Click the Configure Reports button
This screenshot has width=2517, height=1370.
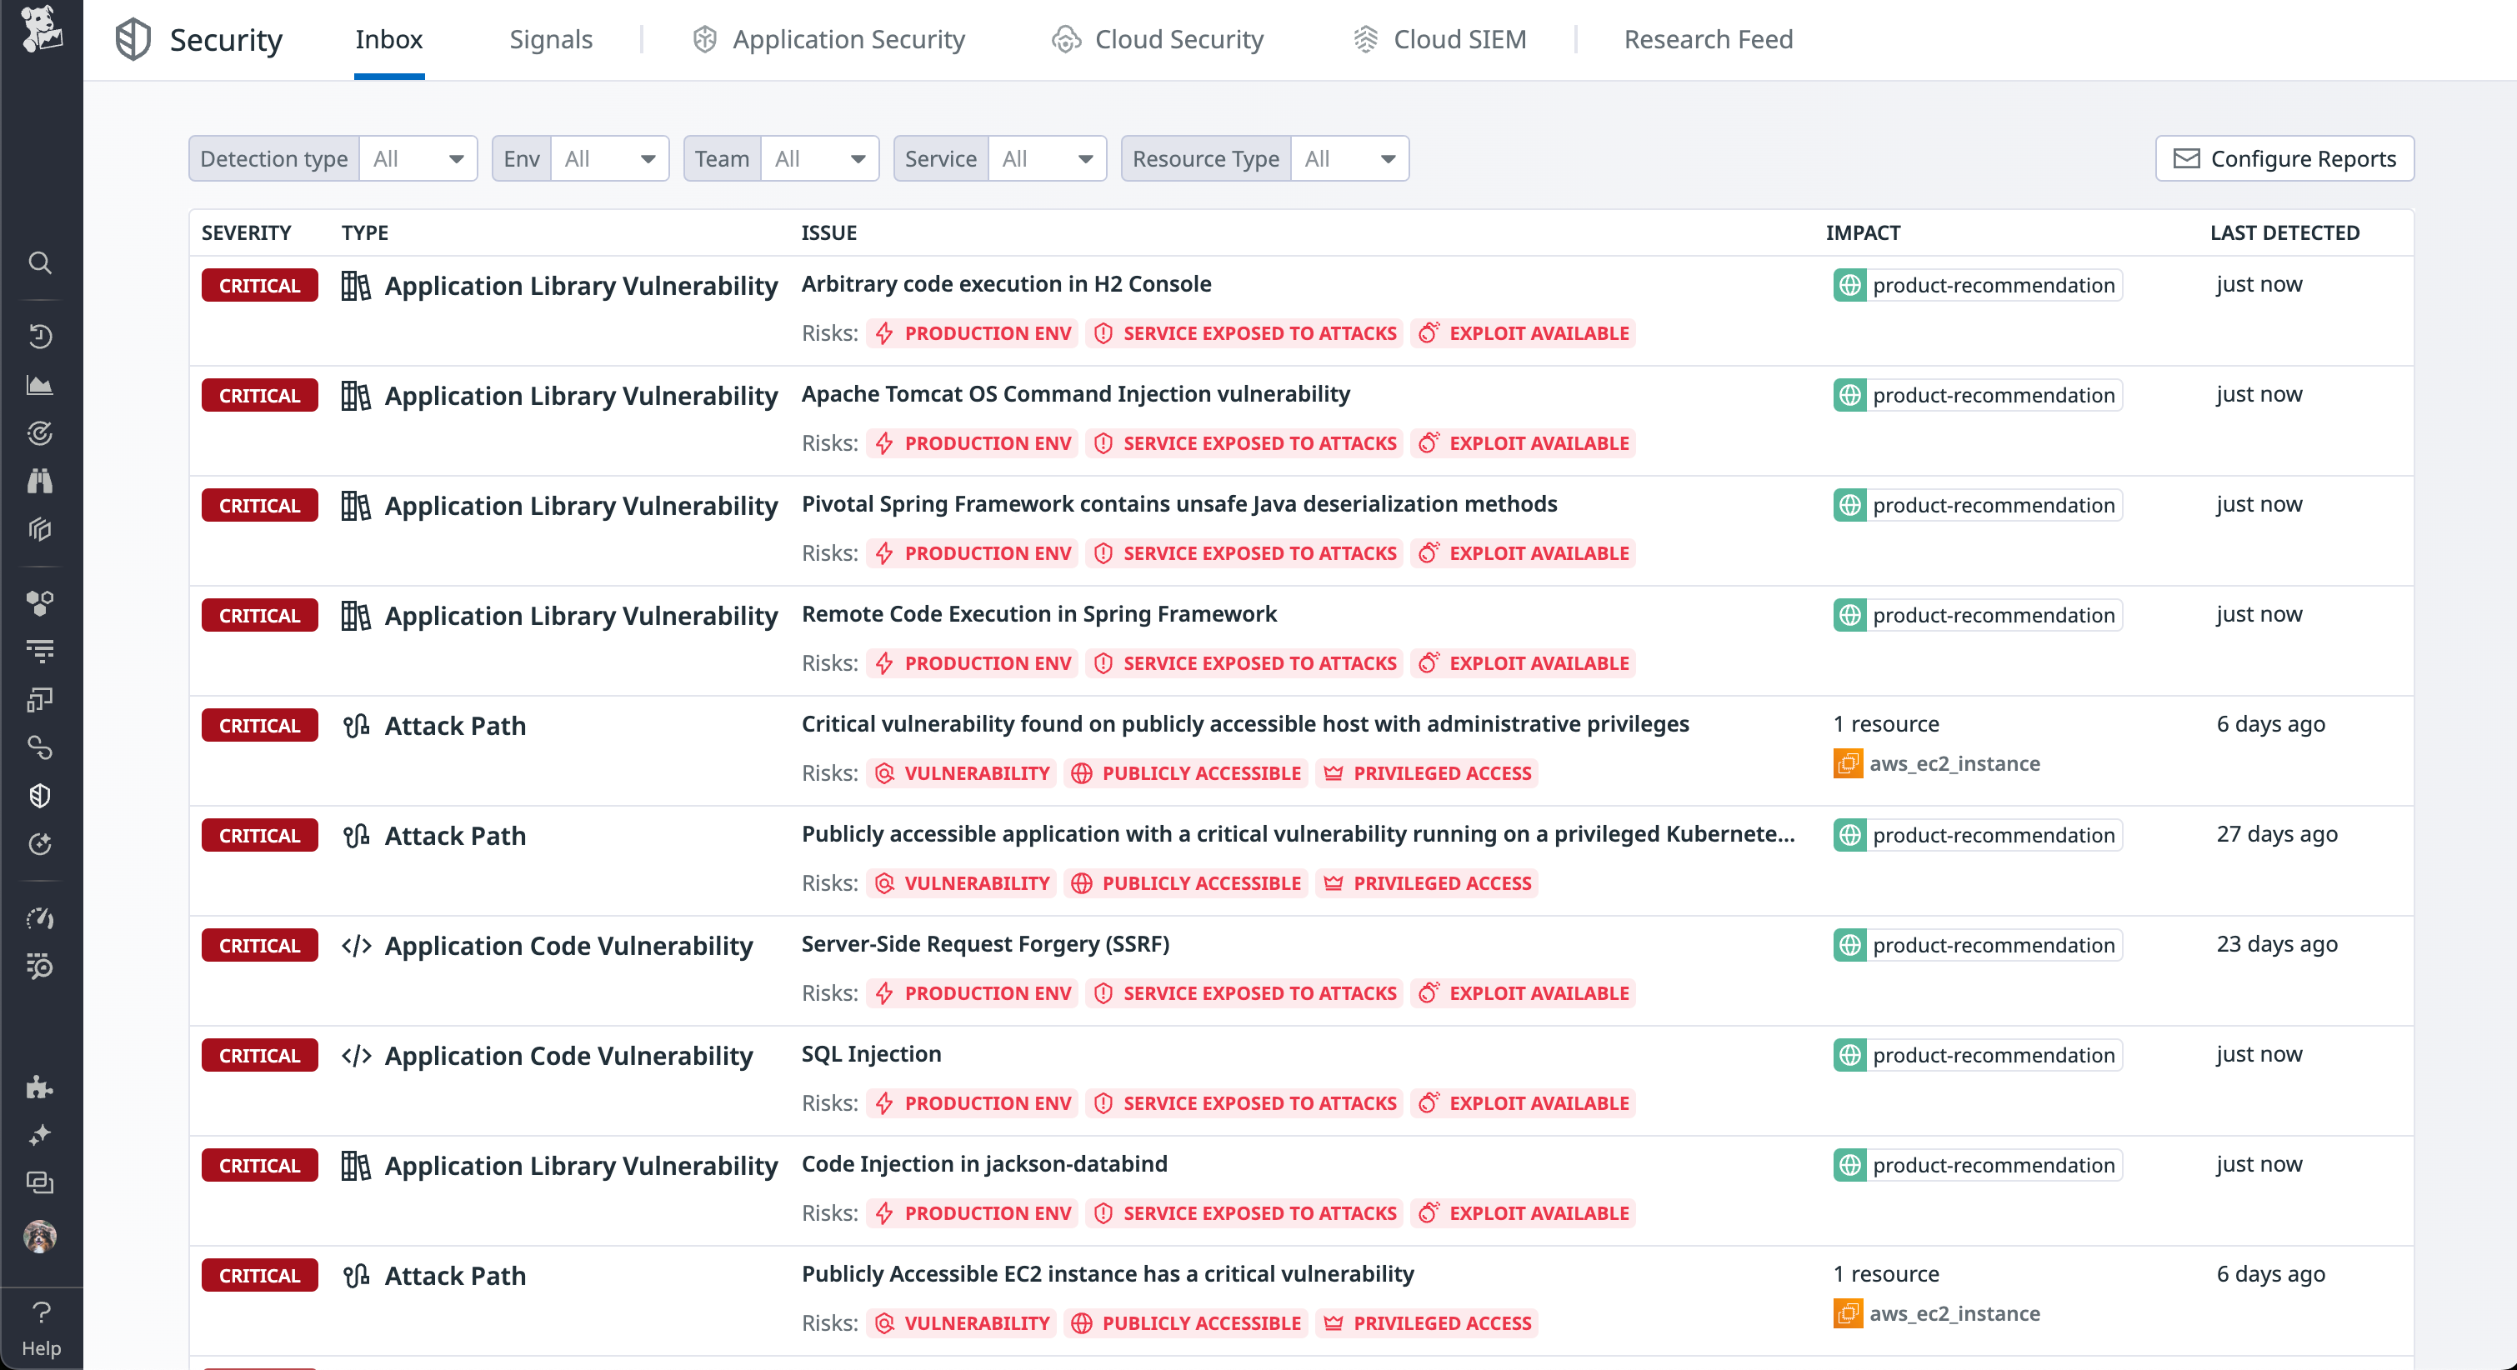[2284, 158]
